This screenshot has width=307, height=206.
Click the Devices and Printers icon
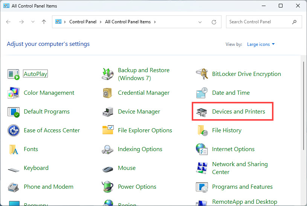202,112
